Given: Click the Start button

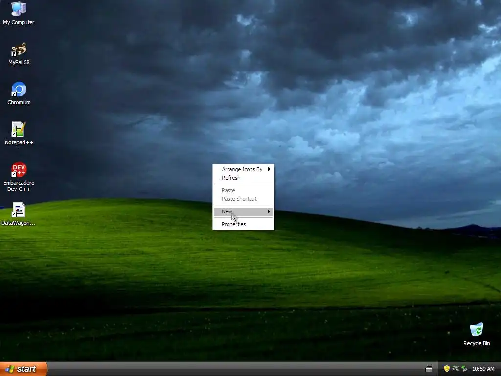Looking at the screenshot, I should 23,369.
